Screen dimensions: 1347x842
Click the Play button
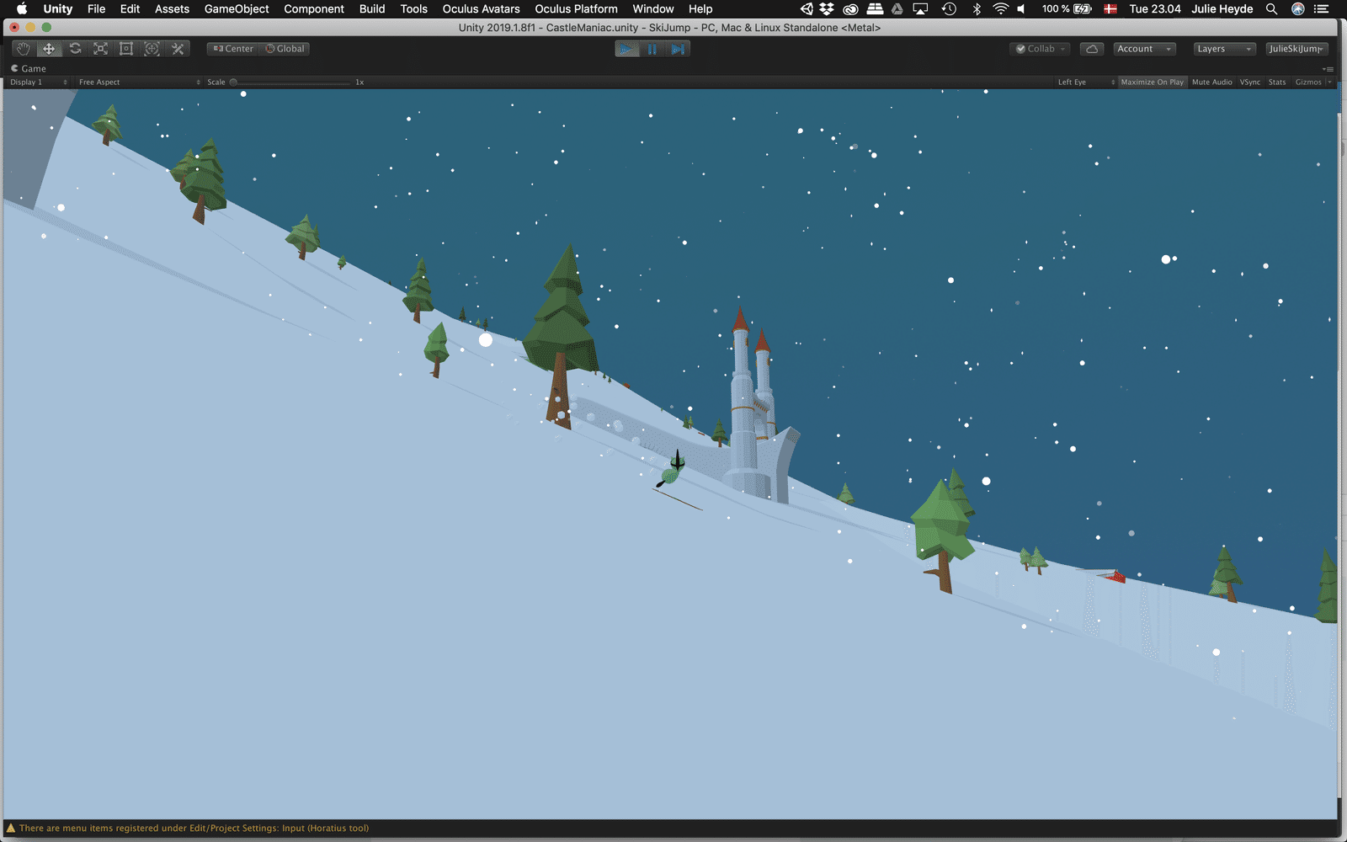click(627, 49)
